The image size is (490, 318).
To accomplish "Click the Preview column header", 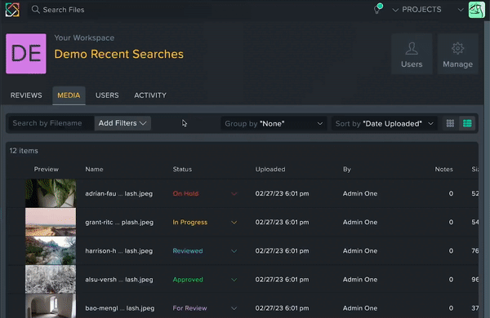I will point(47,169).
